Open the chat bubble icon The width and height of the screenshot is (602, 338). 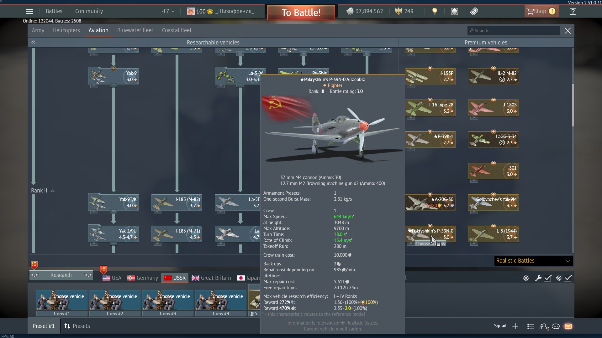556,326
